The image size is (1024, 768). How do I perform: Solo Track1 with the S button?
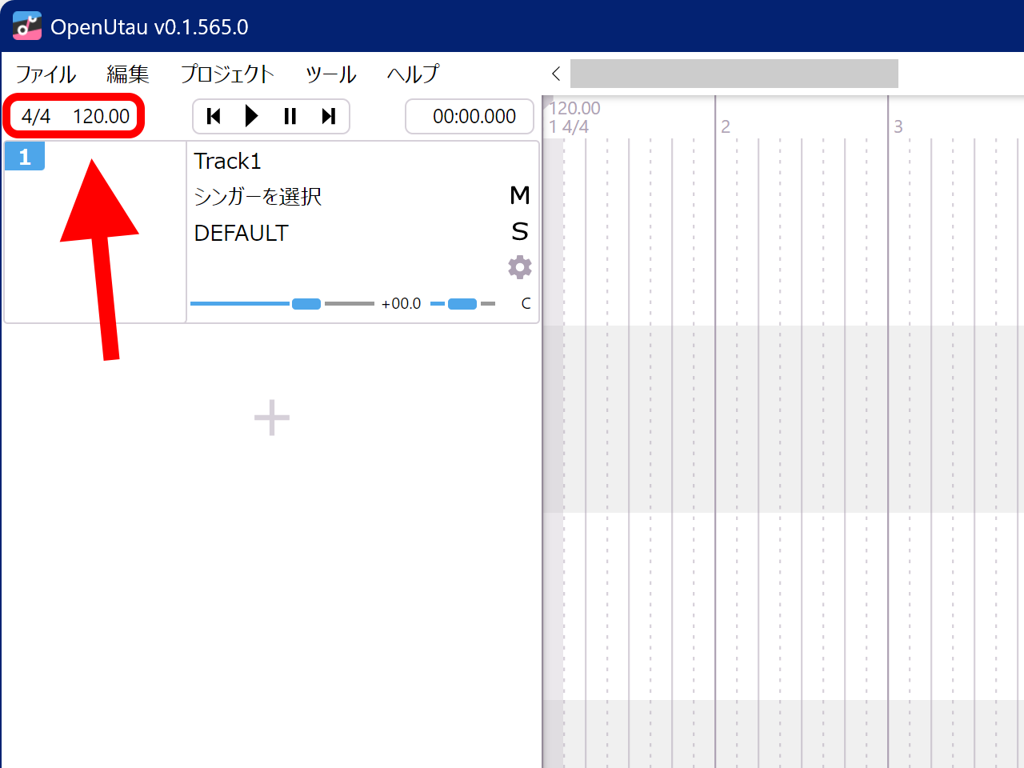(x=520, y=231)
